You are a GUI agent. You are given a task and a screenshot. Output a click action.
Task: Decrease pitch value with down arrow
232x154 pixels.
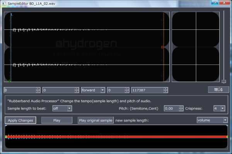181,110
